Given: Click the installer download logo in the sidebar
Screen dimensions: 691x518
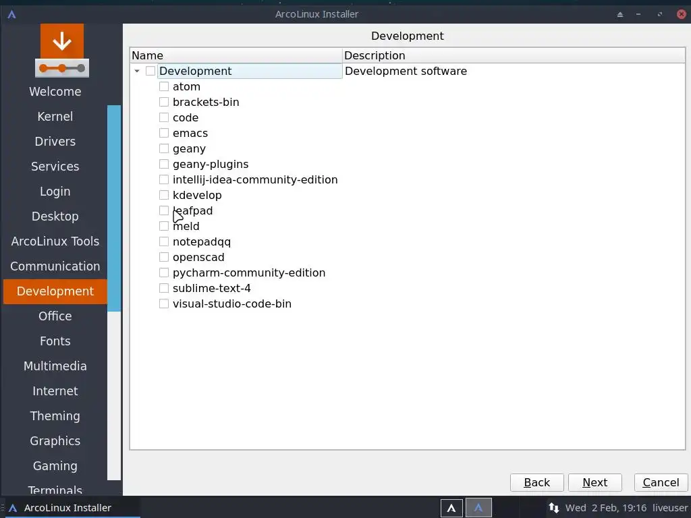Looking at the screenshot, I should pyautogui.click(x=61, y=51).
